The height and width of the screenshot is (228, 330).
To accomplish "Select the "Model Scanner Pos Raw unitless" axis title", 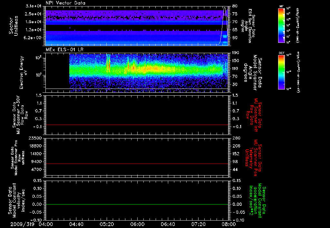I will pos(17,158).
